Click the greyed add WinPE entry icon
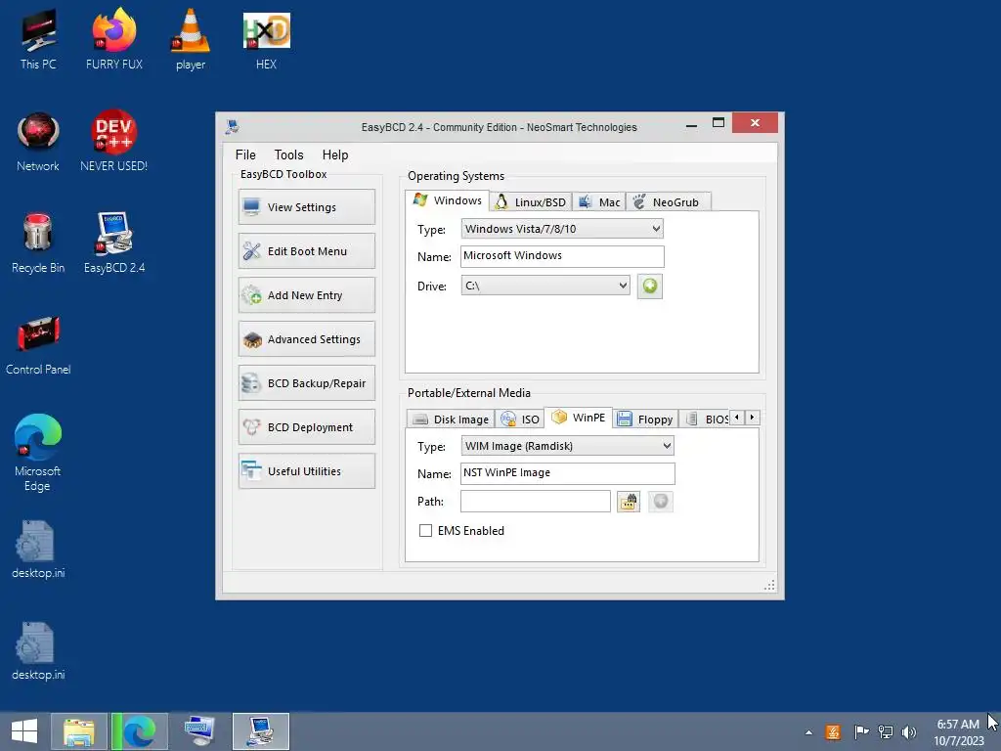Viewport: 1001px width, 751px height. pyautogui.click(x=661, y=502)
